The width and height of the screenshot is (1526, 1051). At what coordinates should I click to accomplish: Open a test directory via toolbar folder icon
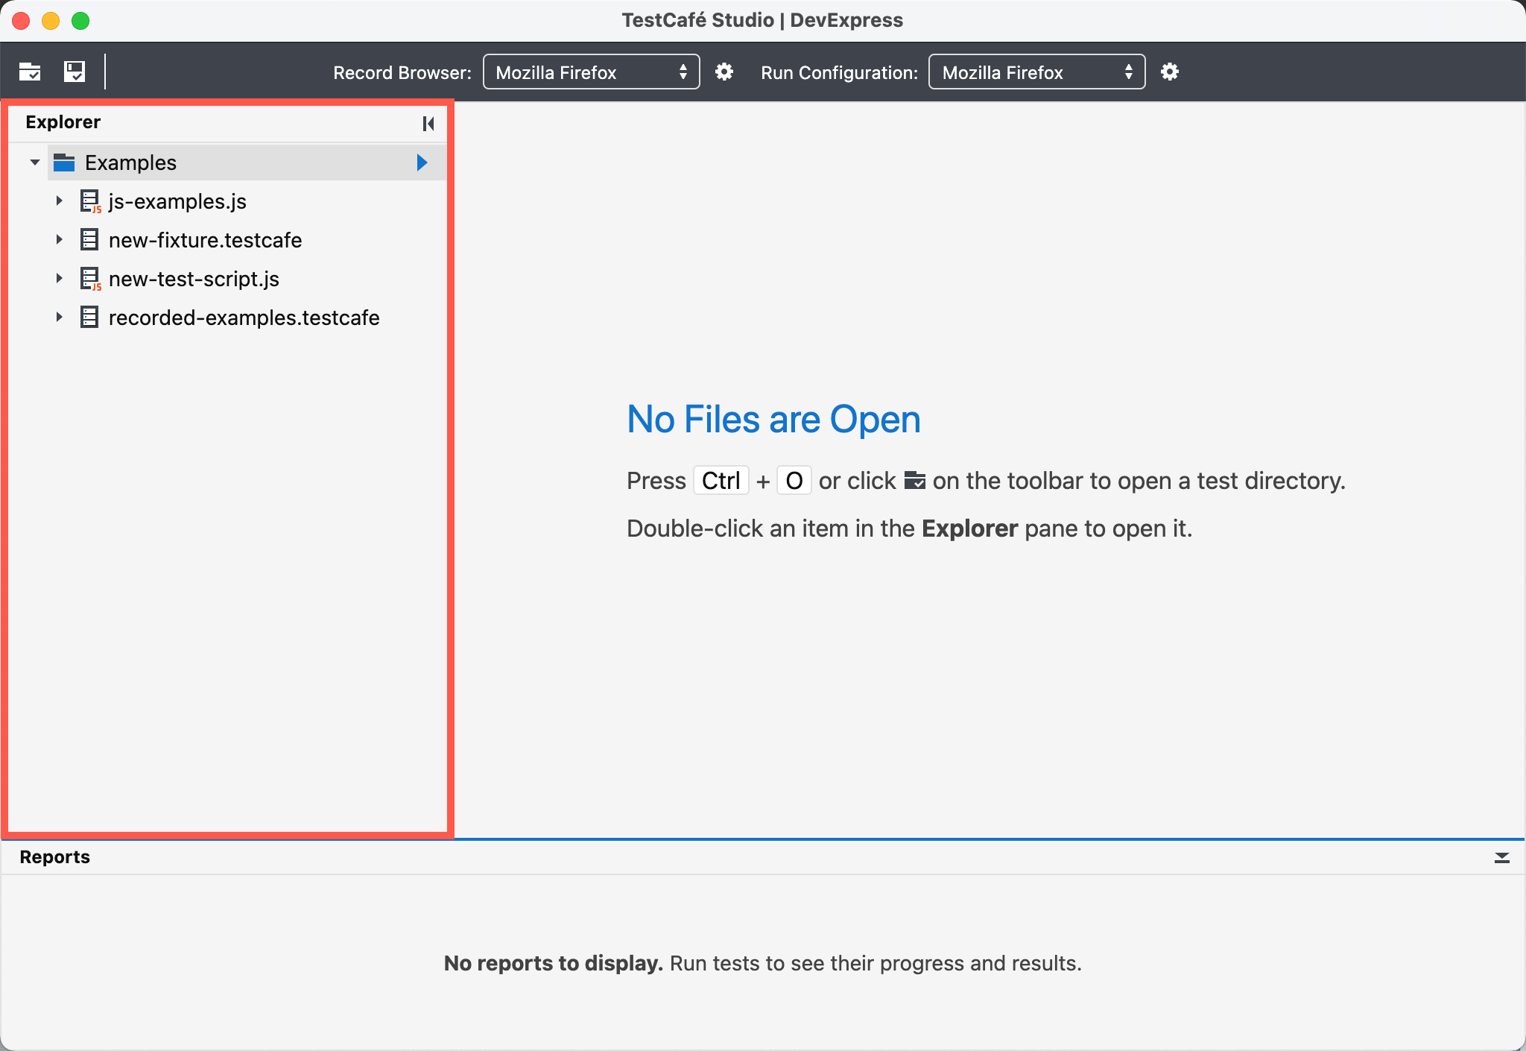[x=30, y=72]
